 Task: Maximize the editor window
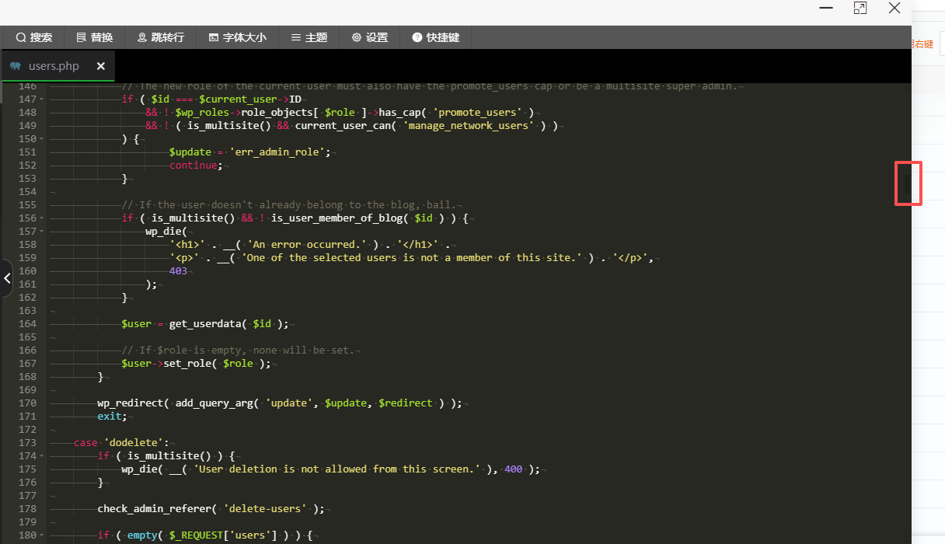click(860, 9)
